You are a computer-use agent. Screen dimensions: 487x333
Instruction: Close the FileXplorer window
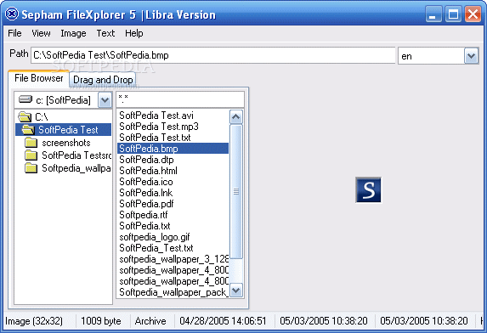(473, 14)
